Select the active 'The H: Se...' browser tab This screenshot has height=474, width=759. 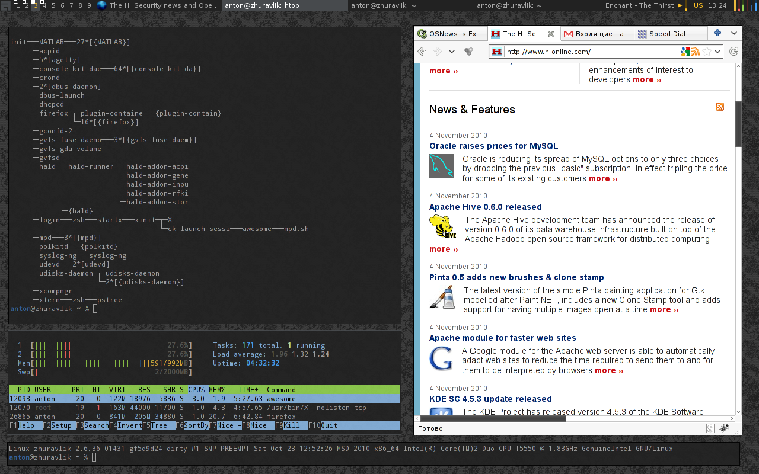(523, 34)
